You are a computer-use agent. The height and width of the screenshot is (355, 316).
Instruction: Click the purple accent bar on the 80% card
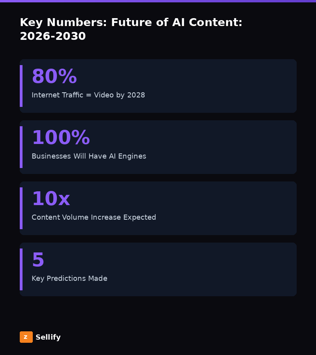[x=21, y=86]
